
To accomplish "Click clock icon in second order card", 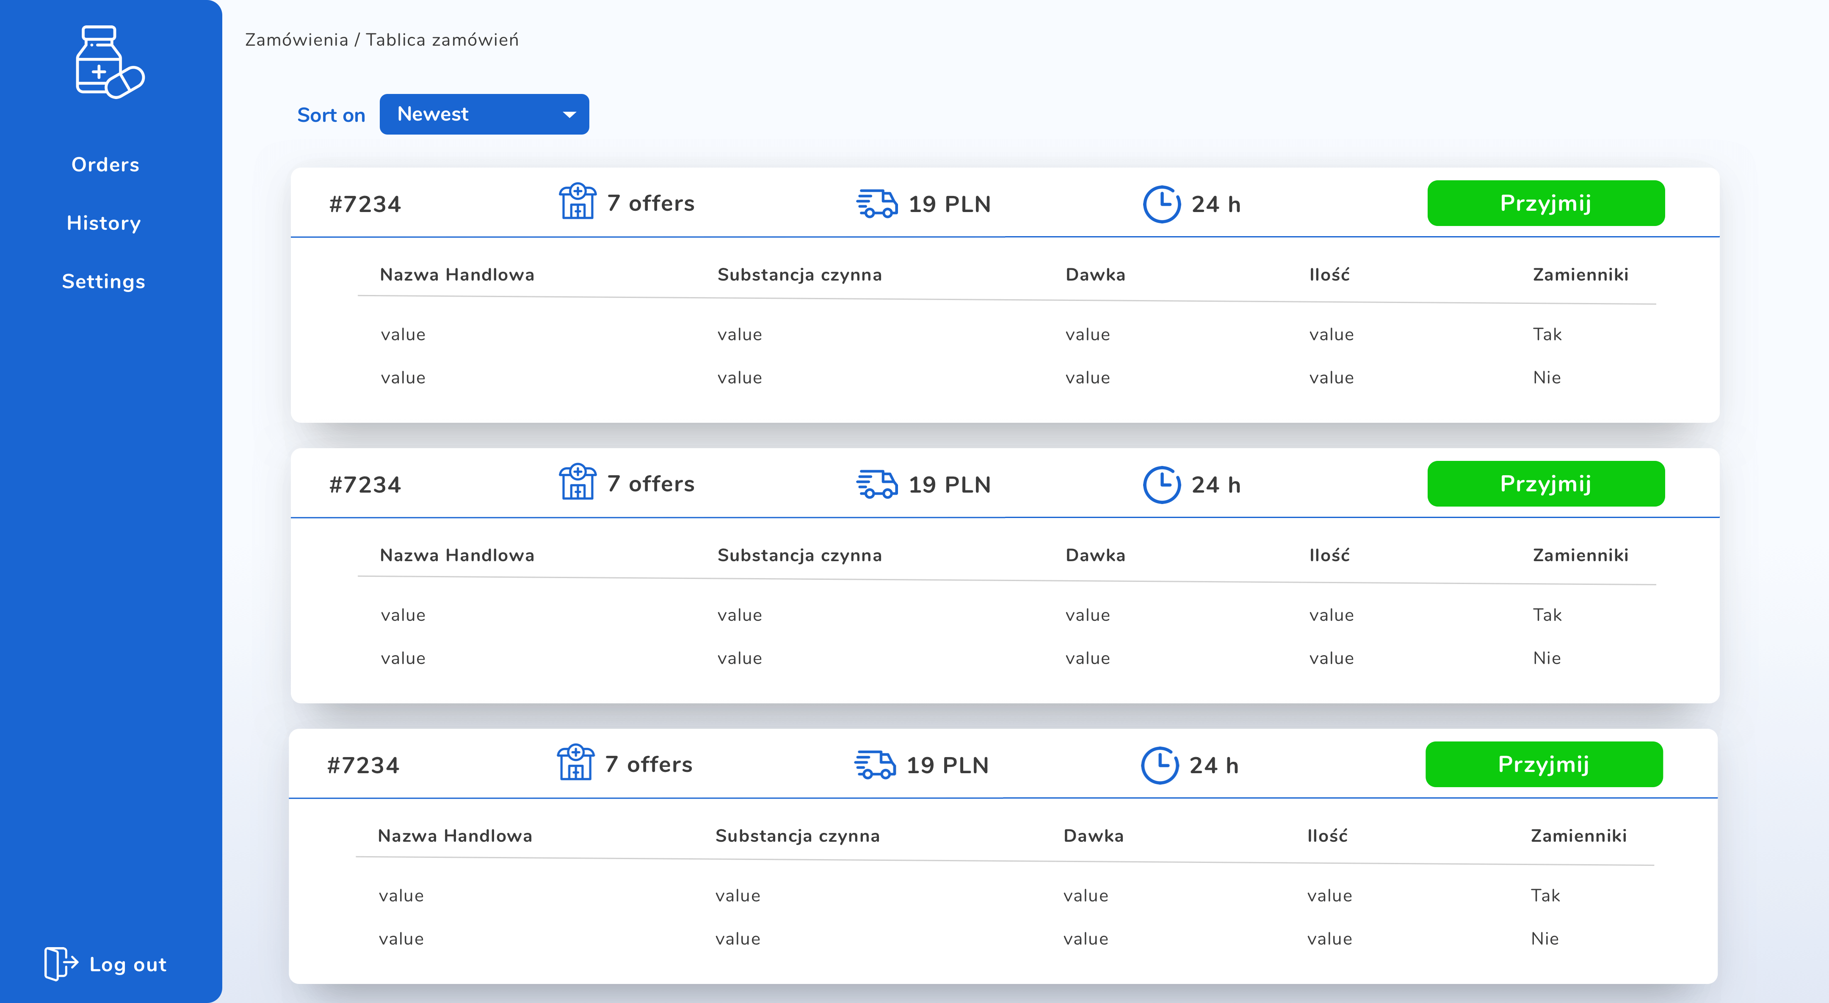I will click(1162, 484).
